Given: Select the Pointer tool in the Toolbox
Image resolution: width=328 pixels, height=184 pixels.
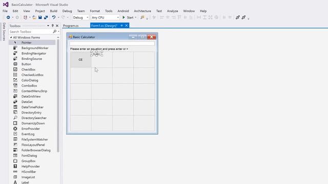Looking at the screenshot, I should tap(32, 42).
